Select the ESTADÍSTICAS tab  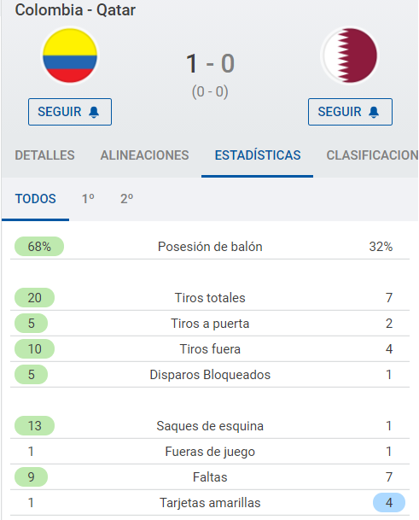258,155
